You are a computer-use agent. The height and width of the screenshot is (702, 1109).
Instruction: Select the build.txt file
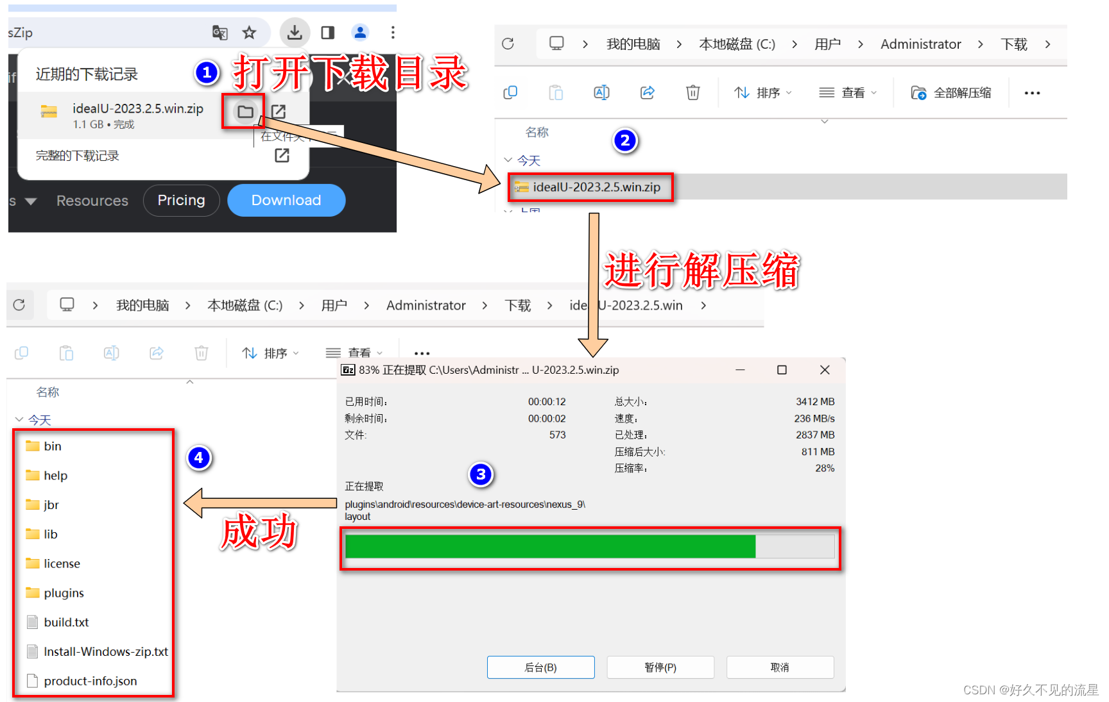click(x=57, y=623)
